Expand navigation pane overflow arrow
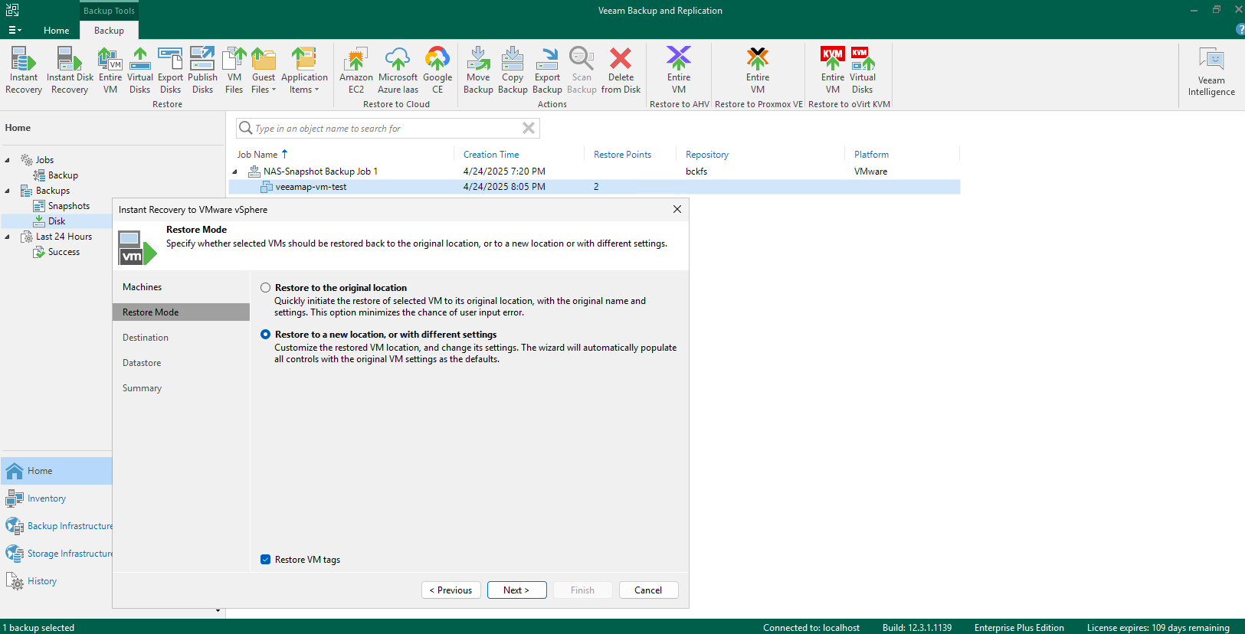Screen dimensions: 1245x634 218,611
